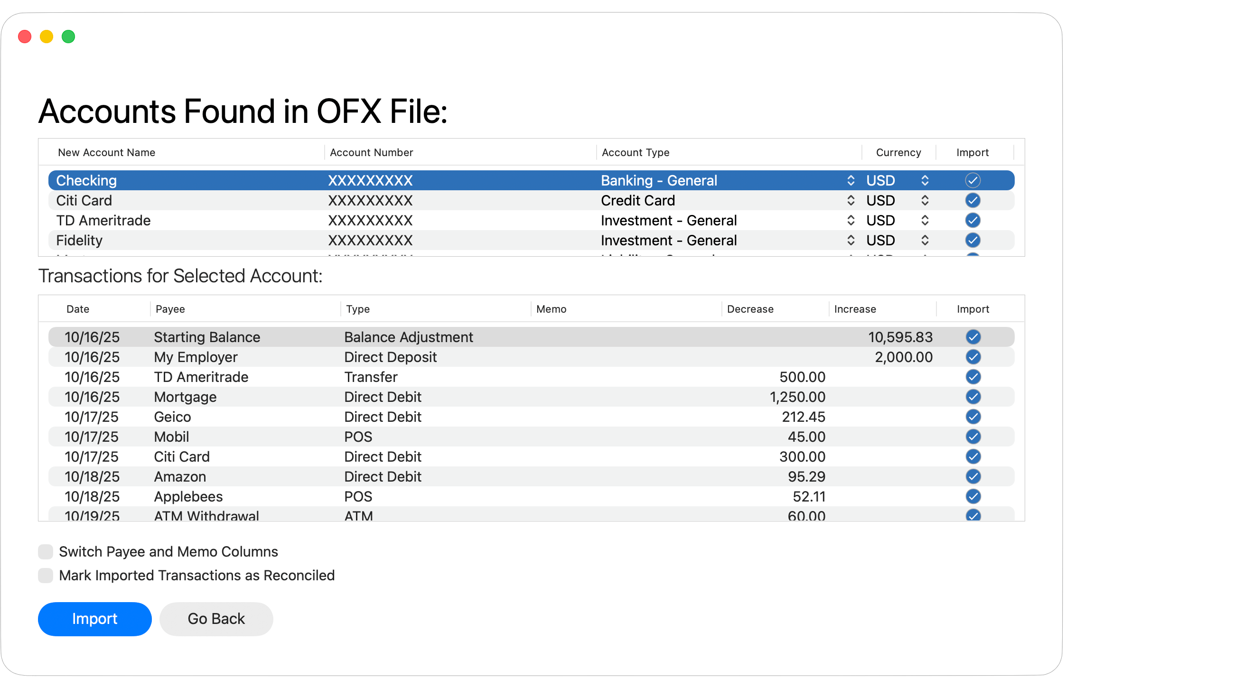
Task: Uncheck the Import checkbox for Citi Card account
Action: click(972, 201)
